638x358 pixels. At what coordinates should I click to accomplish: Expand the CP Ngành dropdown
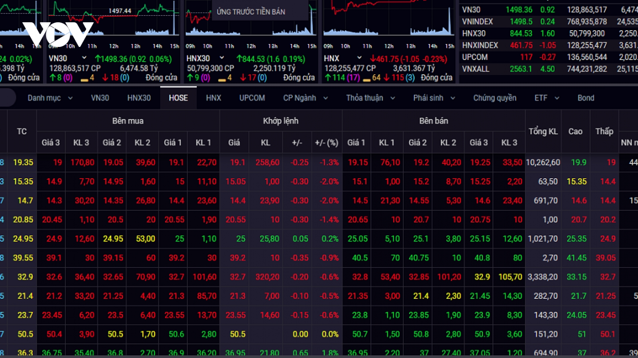(x=305, y=98)
